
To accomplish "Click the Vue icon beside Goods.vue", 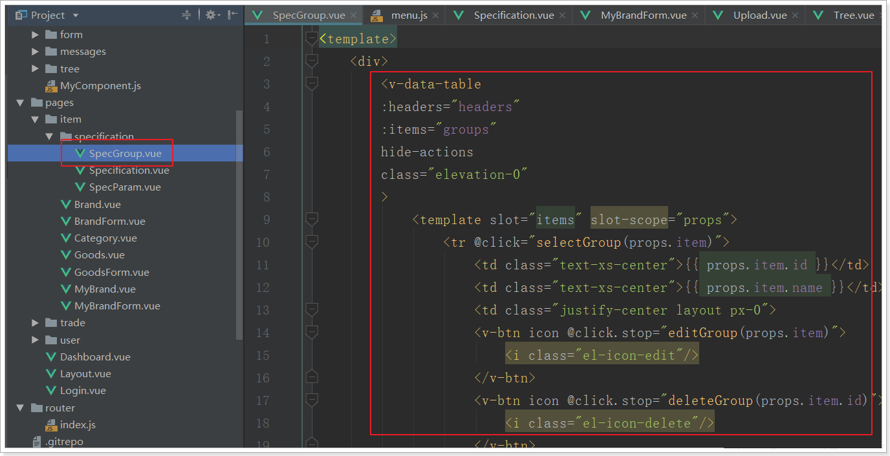I will point(65,255).
